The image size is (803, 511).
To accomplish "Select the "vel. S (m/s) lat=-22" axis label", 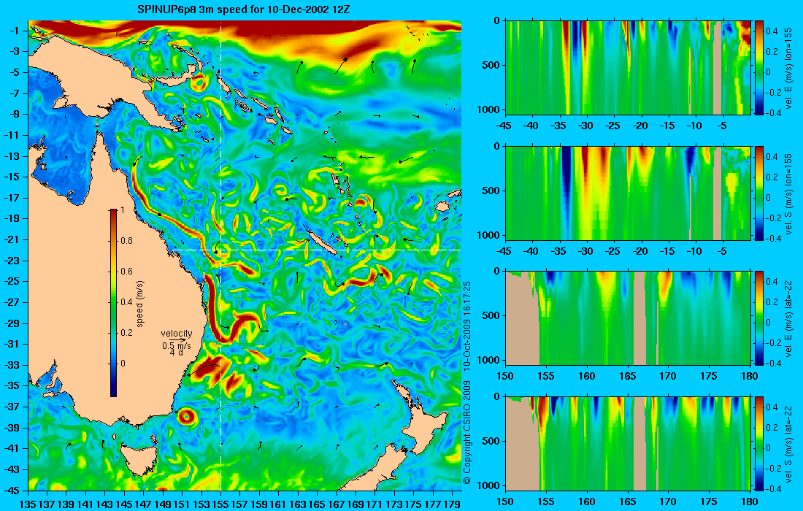I will [789, 444].
